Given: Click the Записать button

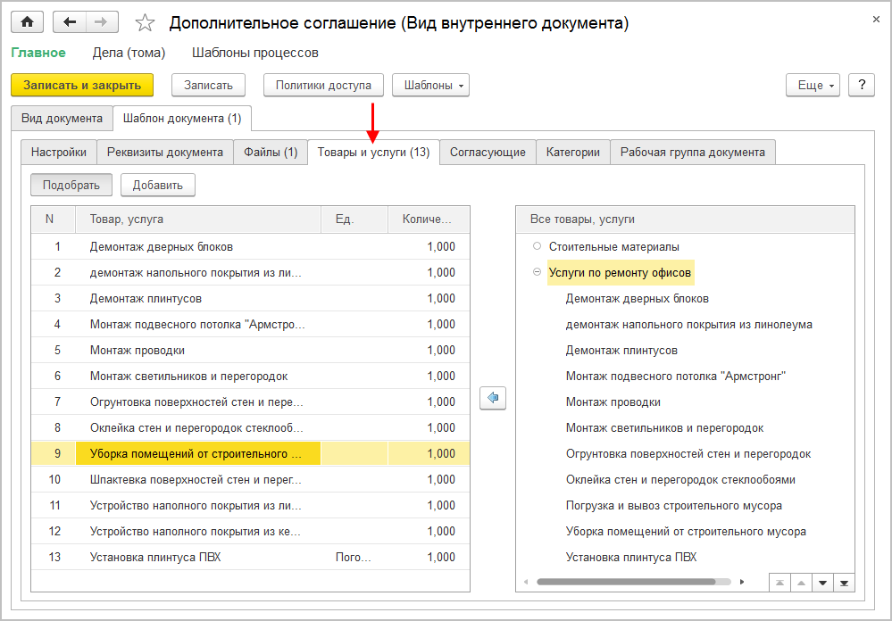Looking at the screenshot, I should click(208, 86).
